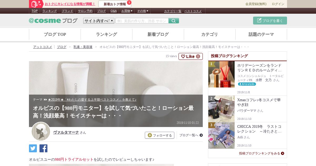The height and width of the screenshot is (166, 316).
Task: Click スペシャリスト badge
Action: (x=247, y=84)
